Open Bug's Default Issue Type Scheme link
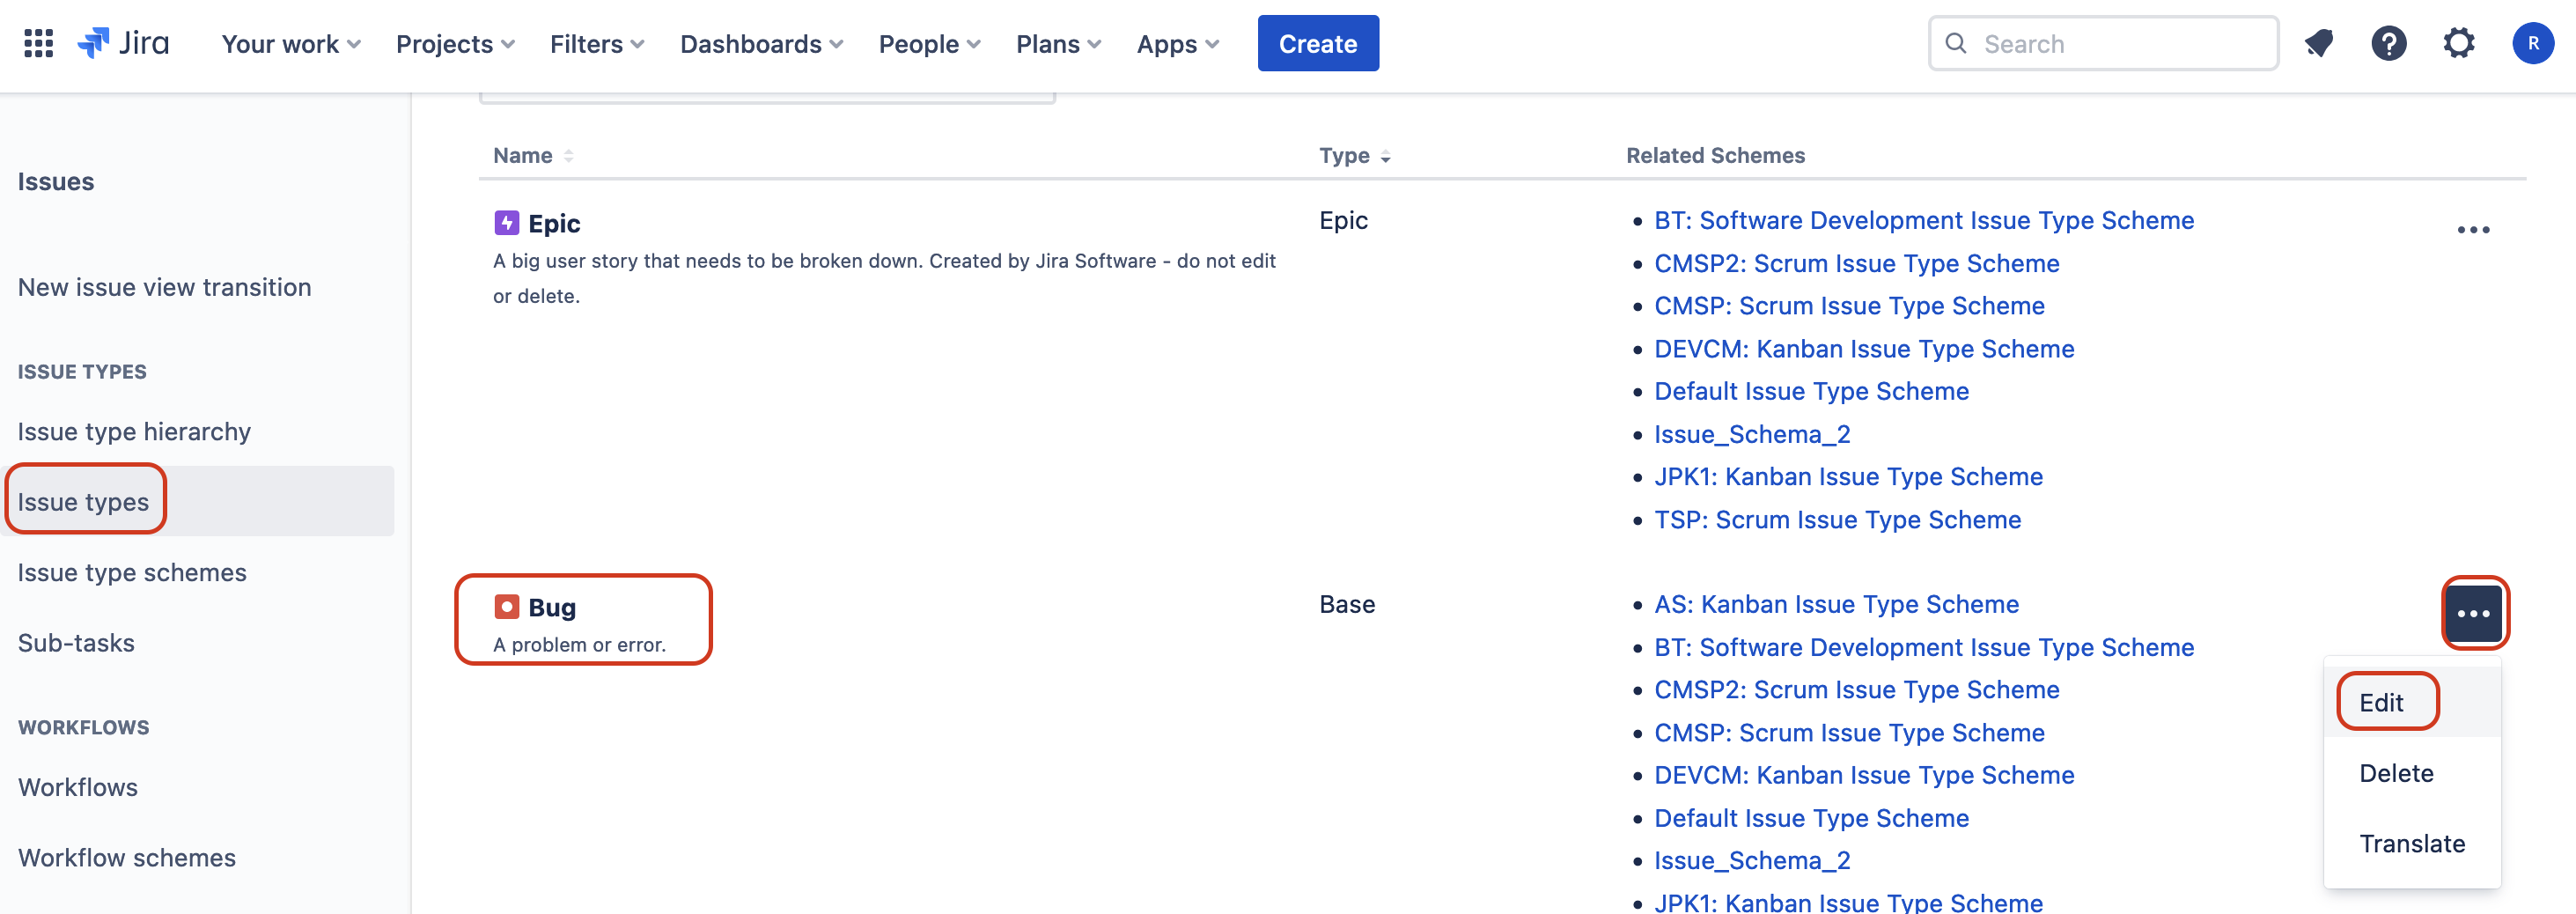The height and width of the screenshot is (914, 2576). (x=1811, y=818)
